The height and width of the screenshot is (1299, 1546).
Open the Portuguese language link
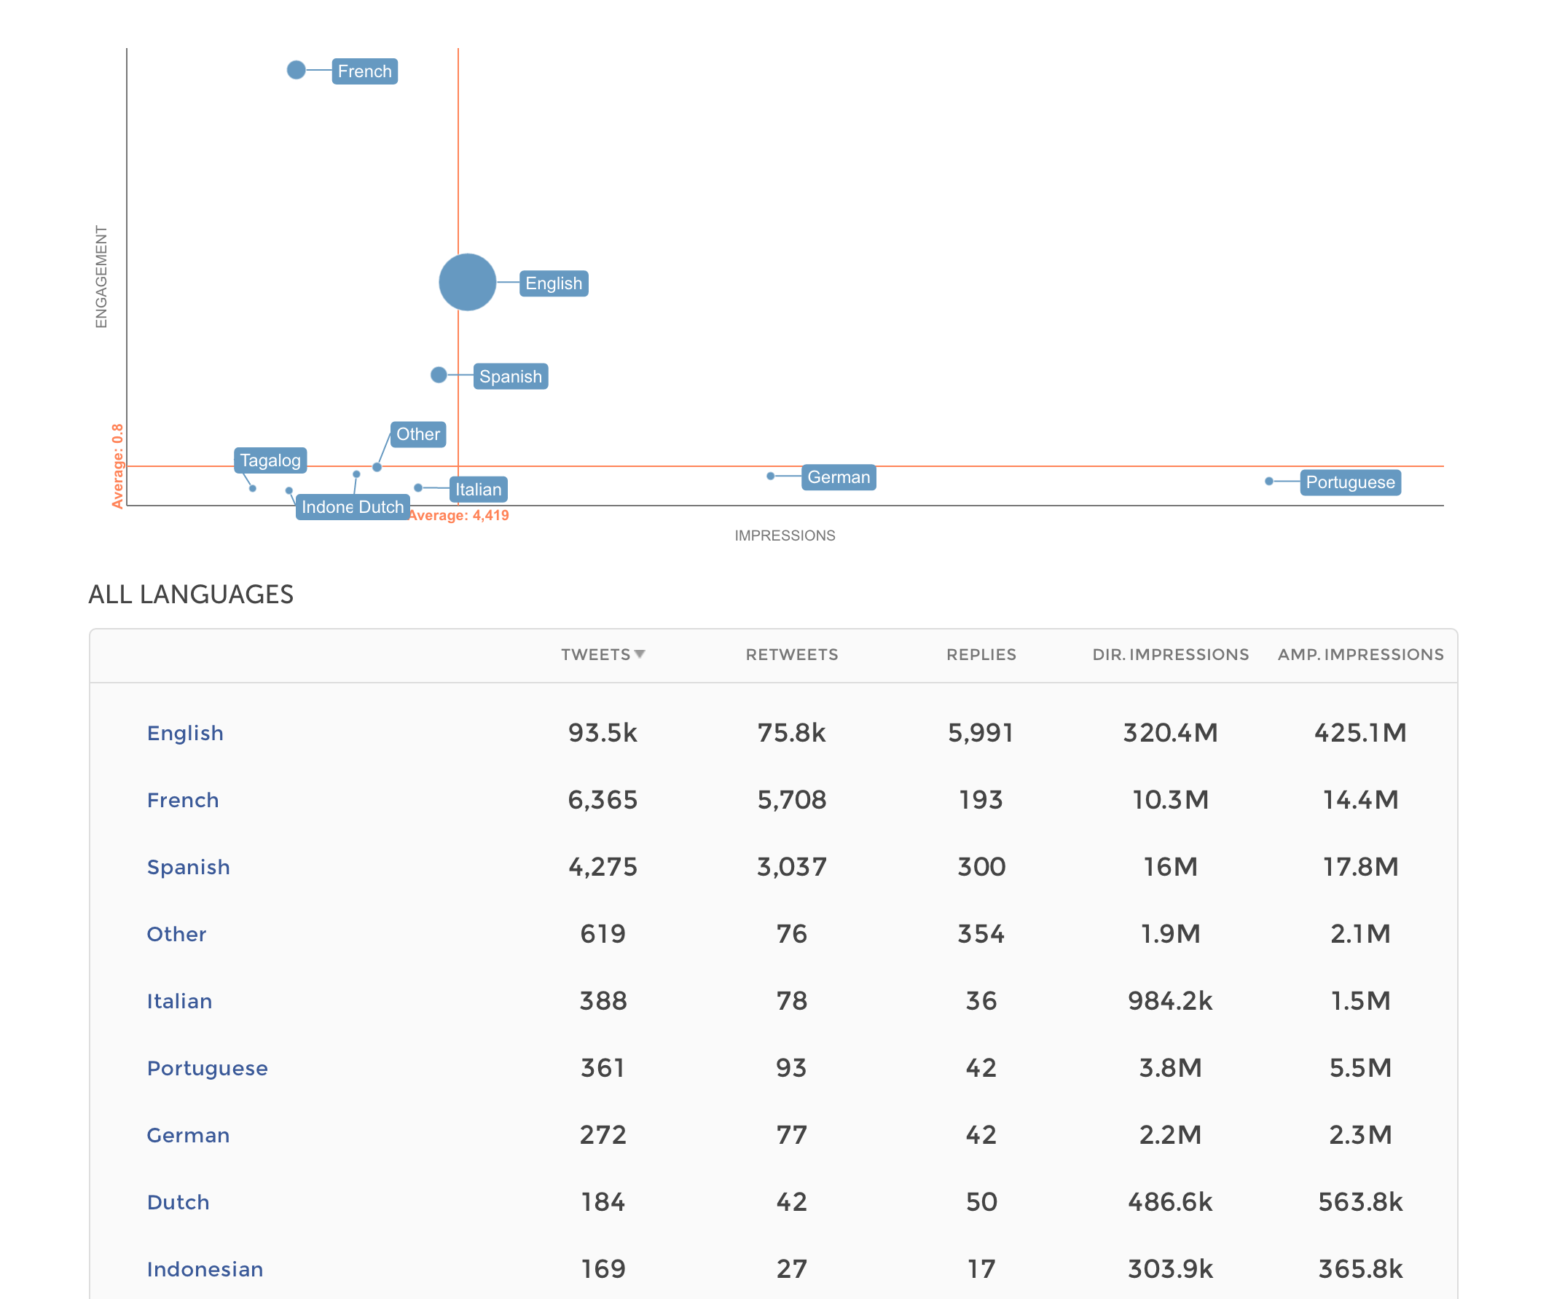tap(207, 1068)
